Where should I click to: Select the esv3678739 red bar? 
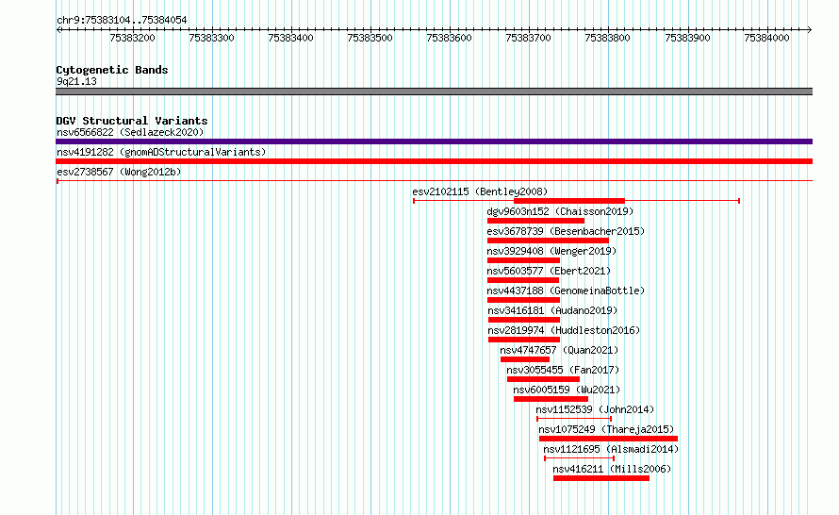tap(548, 241)
